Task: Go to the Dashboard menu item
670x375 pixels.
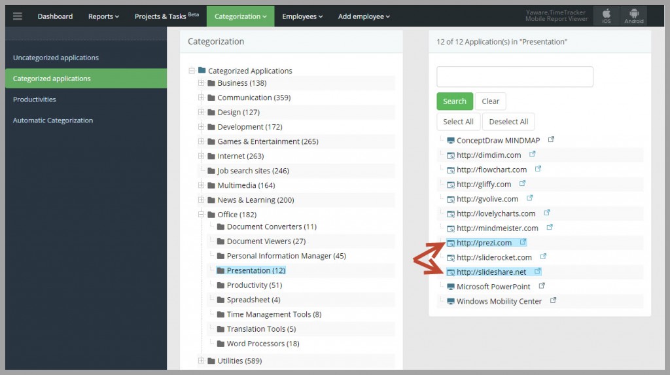Action: [55, 16]
